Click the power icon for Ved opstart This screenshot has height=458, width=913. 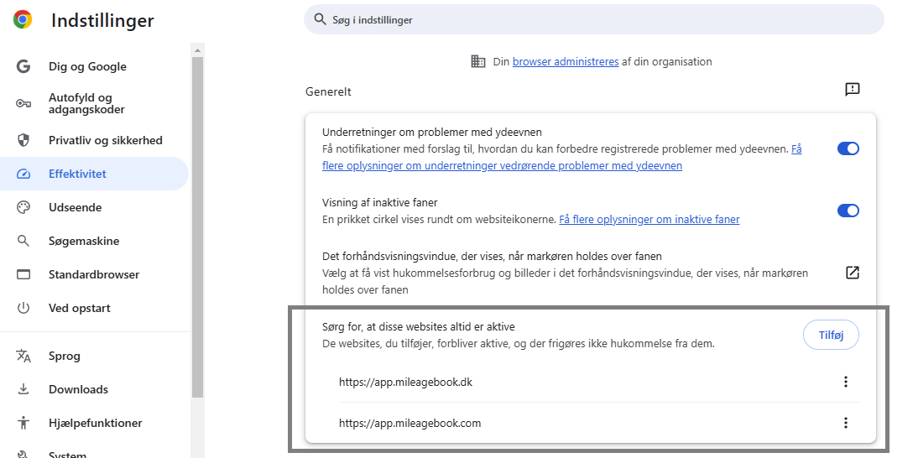pyautogui.click(x=23, y=308)
